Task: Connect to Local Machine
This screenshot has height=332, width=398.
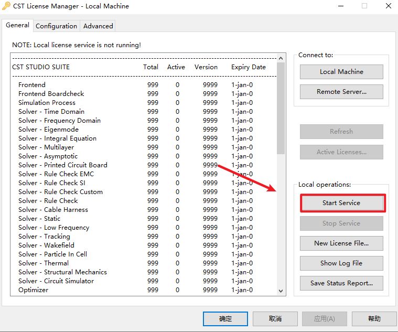Action: [341, 72]
